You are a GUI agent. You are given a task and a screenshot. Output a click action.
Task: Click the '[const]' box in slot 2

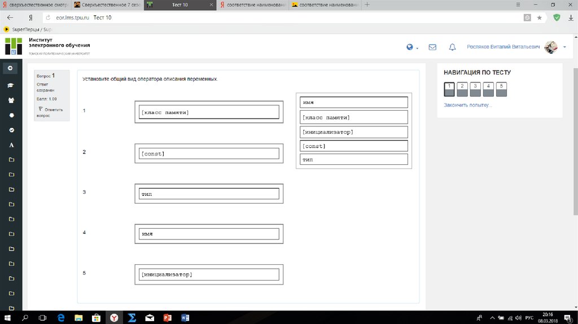click(209, 154)
